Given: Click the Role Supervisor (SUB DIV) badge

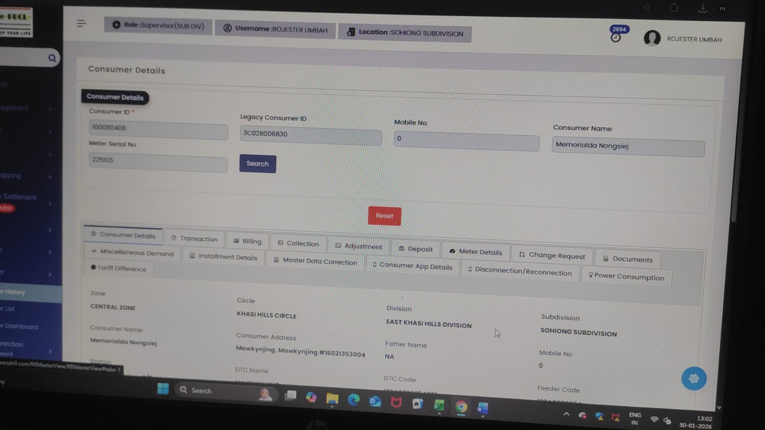Looking at the screenshot, I should [x=158, y=25].
